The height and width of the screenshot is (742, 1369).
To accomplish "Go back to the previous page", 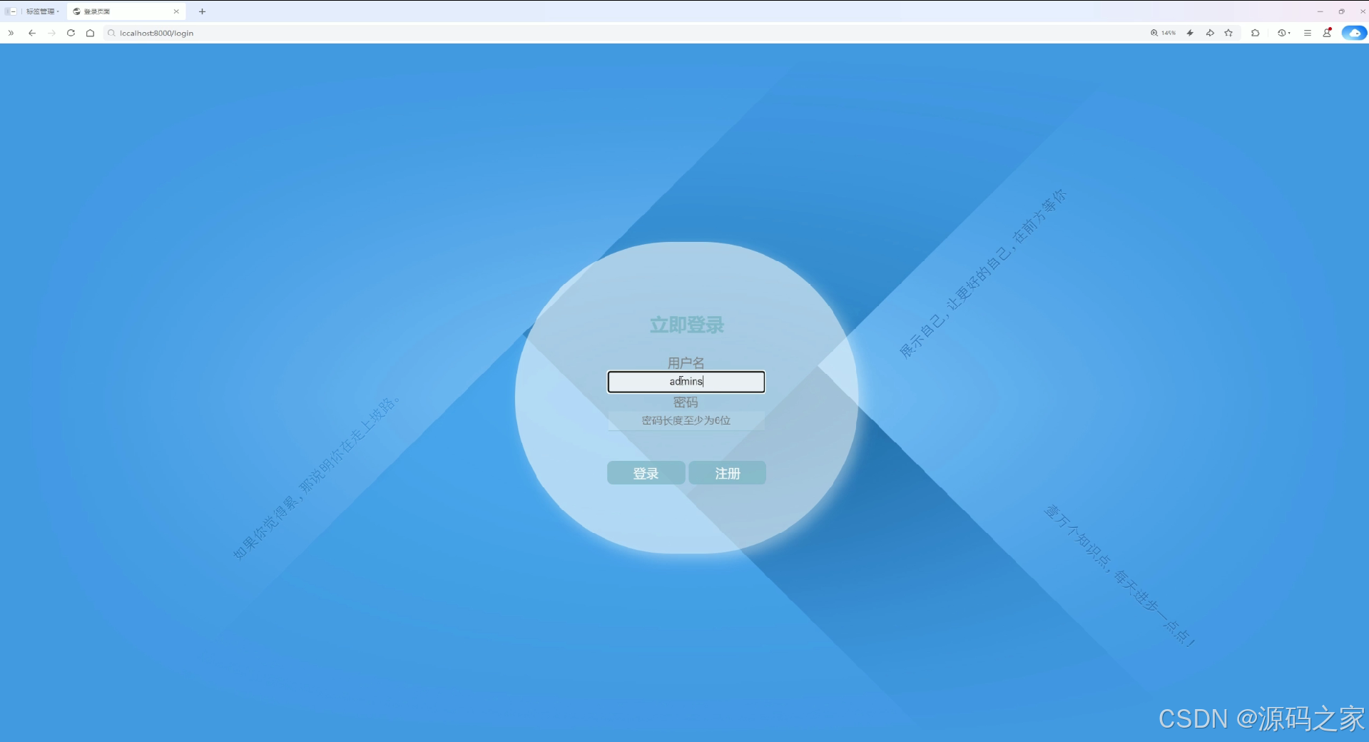I will pyautogui.click(x=32, y=33).
